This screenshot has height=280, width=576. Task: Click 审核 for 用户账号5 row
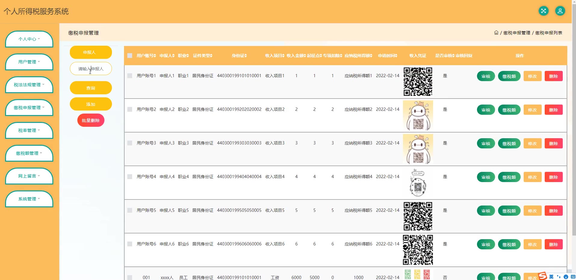pyautogui.click(x=486, y=211)
